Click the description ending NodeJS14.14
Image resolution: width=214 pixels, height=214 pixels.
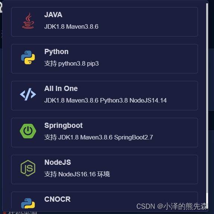[106, 100]
